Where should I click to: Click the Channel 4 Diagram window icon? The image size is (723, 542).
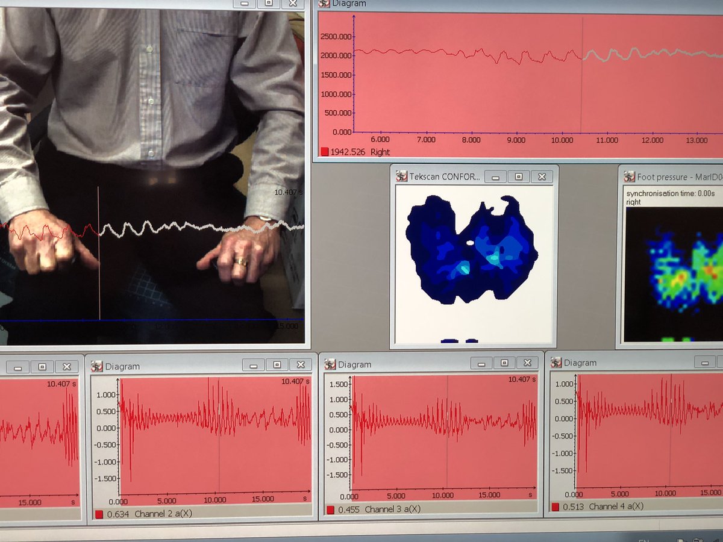pos(556,363)
